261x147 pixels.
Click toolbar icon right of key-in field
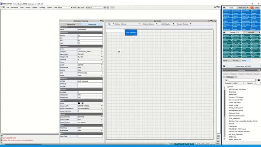pos(105,7)
